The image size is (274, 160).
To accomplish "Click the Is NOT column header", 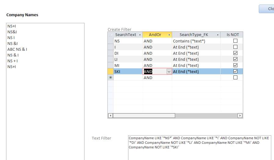I will [x=232, y=35].
